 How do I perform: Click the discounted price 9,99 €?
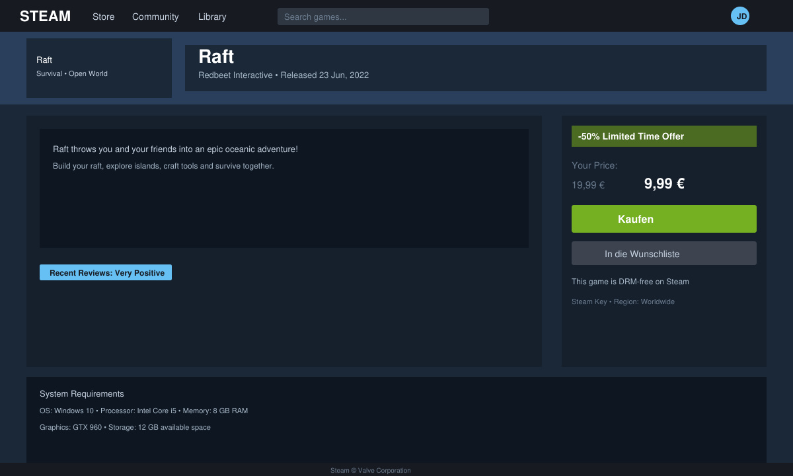pos(664,184)
